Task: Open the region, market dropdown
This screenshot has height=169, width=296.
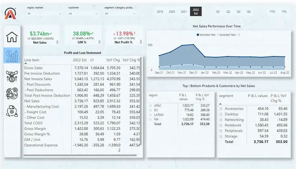Action: [44, 14]
